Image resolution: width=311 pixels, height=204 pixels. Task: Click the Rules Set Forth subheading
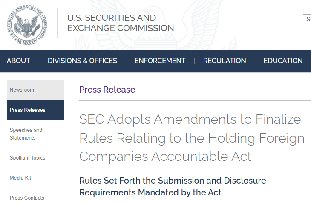point(173,186)
